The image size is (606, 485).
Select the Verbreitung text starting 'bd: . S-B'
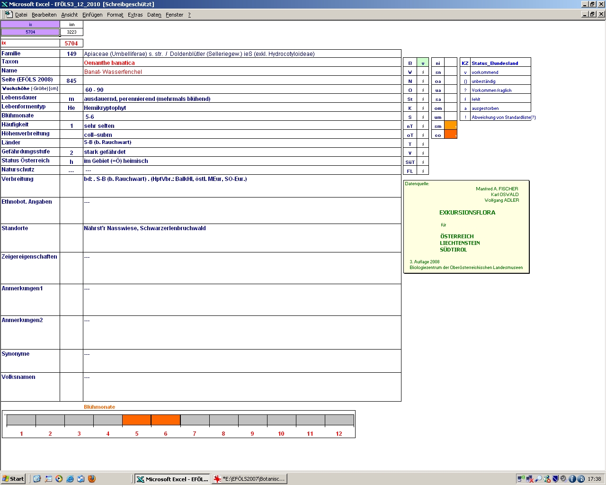click(x=242, y=186)
